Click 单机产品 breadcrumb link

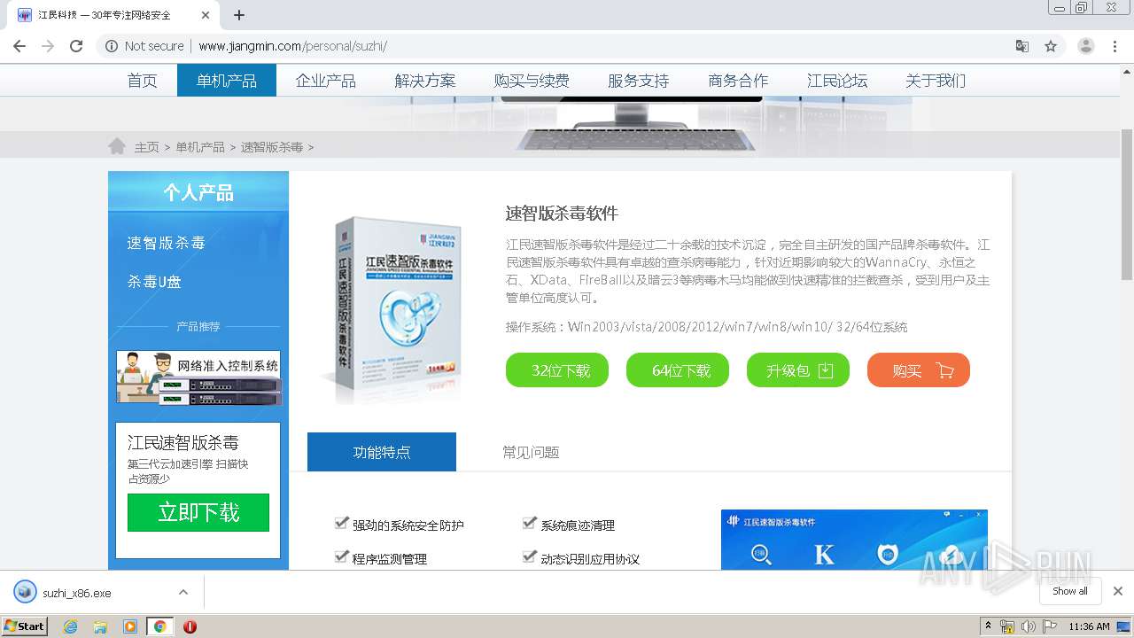[200, 147]
